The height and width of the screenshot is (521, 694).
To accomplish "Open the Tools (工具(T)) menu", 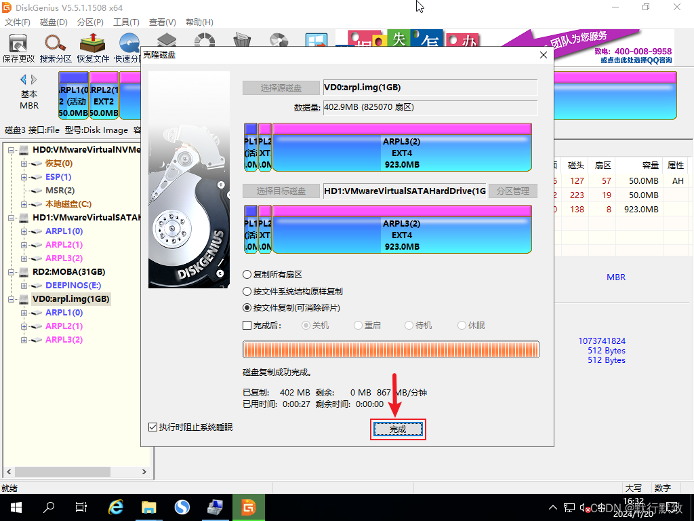I will (127, 22).
